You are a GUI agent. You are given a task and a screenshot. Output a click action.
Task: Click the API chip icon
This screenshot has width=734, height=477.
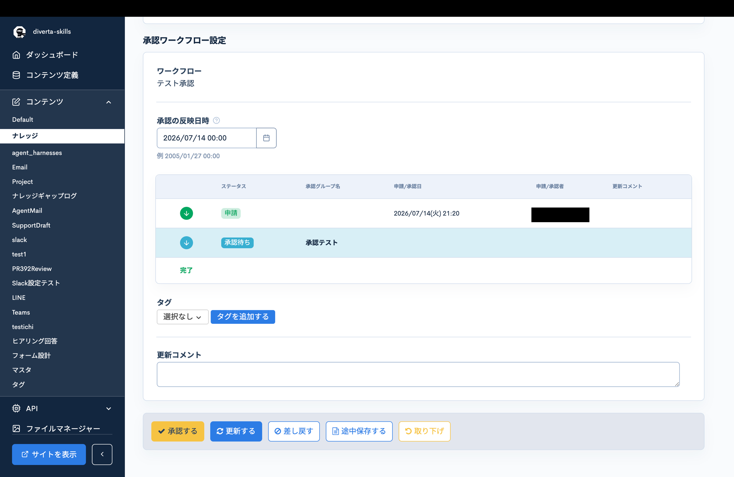16,408
